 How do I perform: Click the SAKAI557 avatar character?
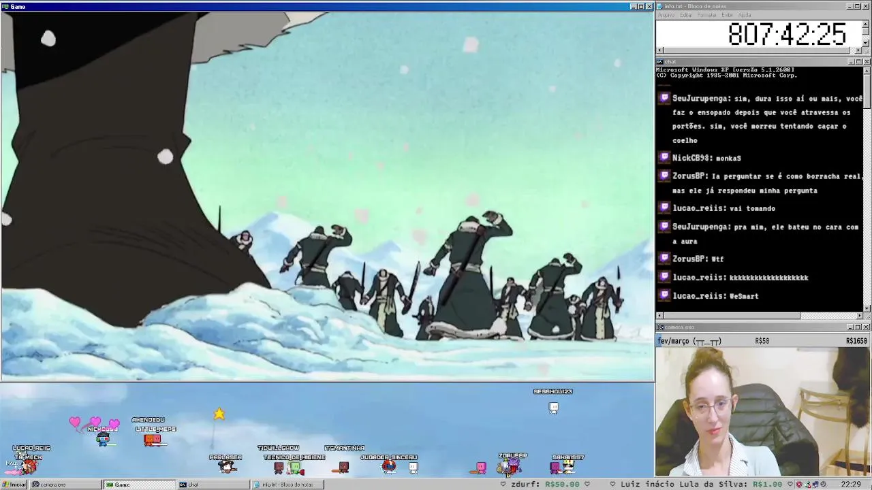click(568, 467)
